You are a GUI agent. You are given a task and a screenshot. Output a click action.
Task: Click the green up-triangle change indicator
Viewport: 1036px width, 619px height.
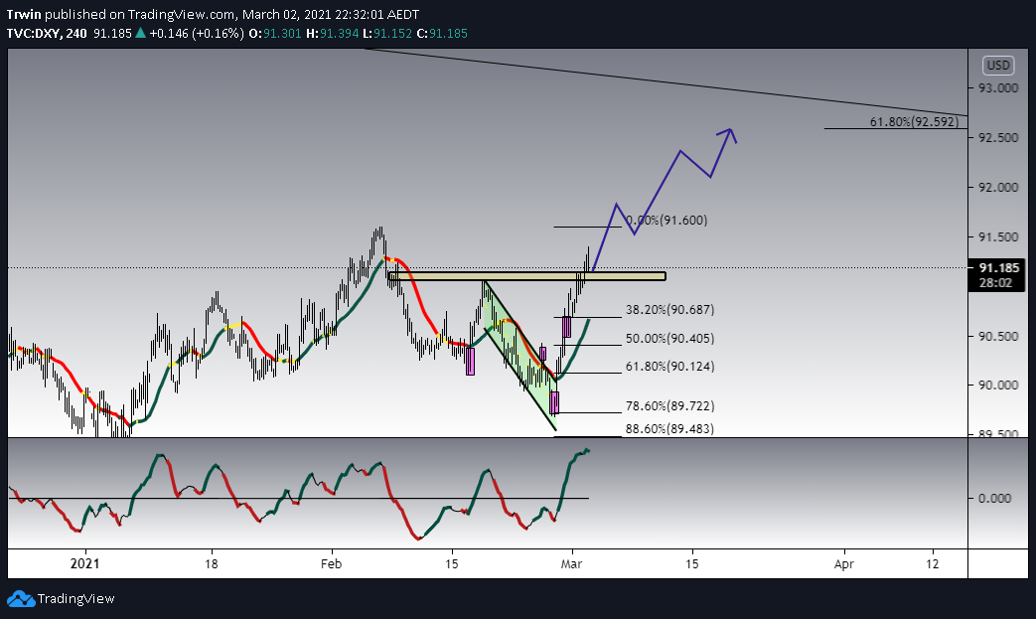[x=140, y=33]
